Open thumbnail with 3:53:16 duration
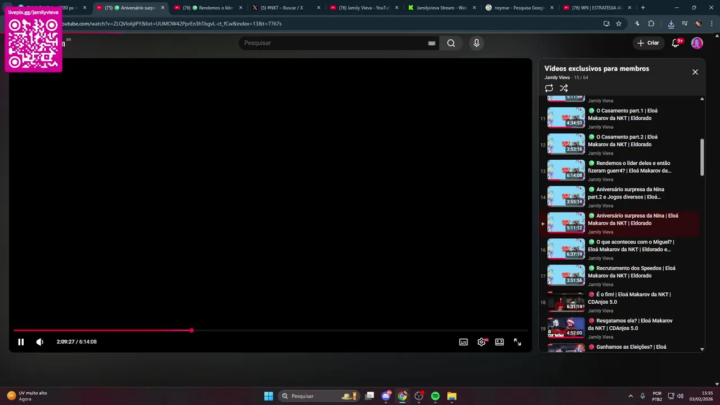Screen dimensions: 720x405 [566, 144]
